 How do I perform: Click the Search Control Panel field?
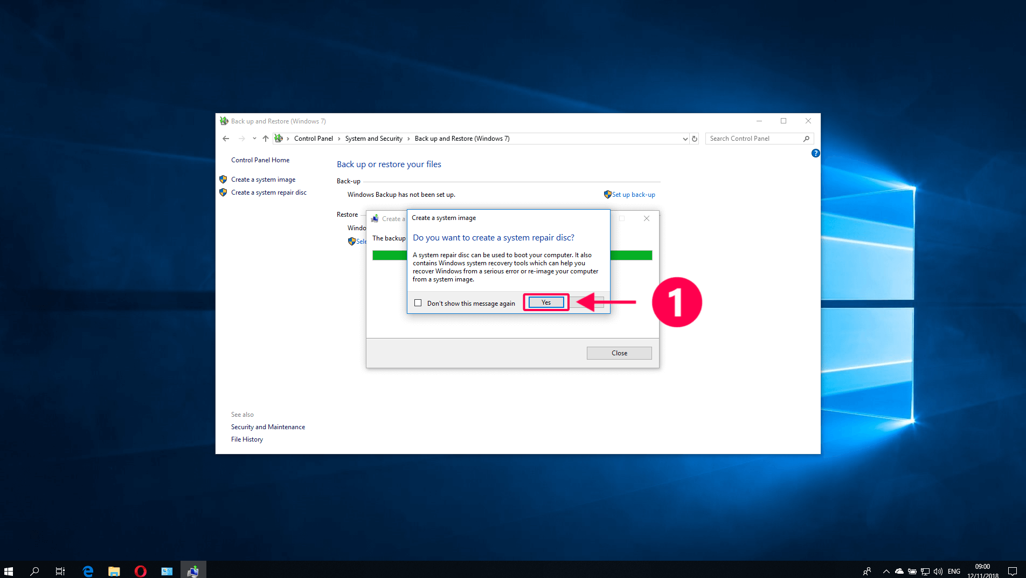[x=759, y=139]
